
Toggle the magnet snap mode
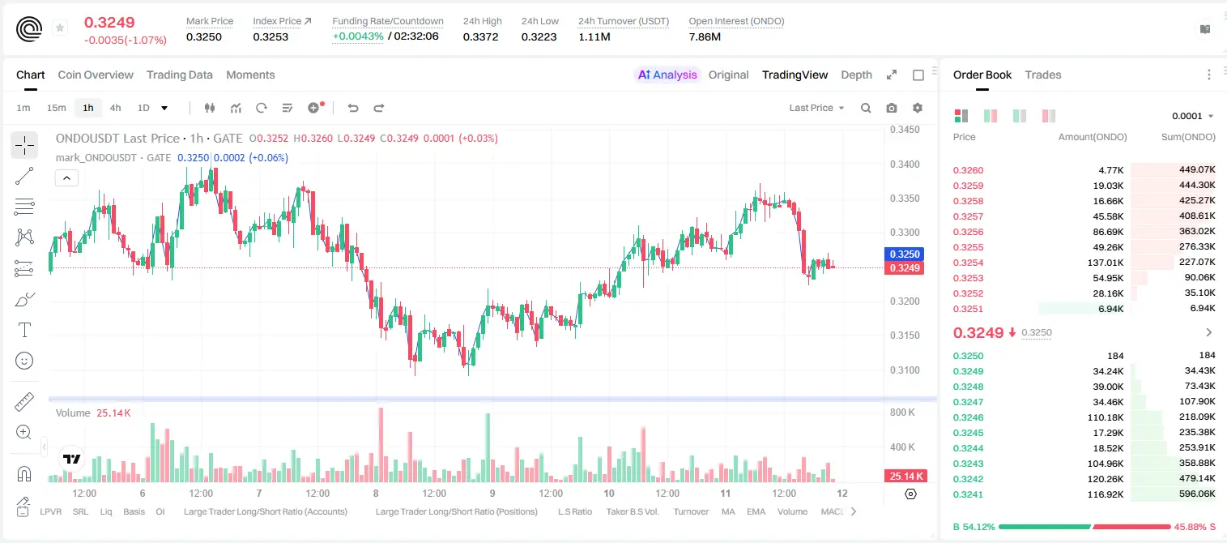pos(24,472)
